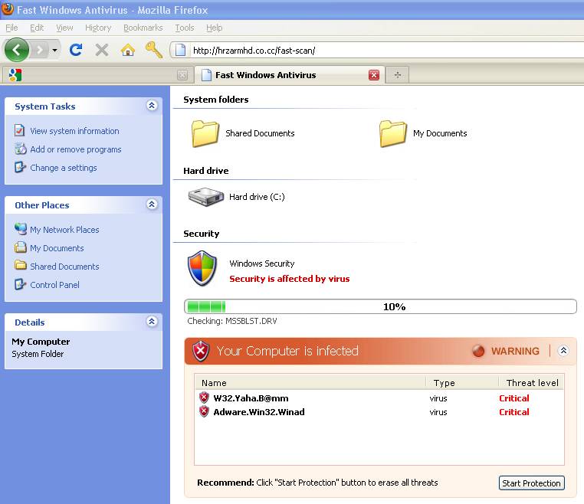Collapse the Details panel
Image resolution: width=584 pixels, height=504 pixels.
152,321
